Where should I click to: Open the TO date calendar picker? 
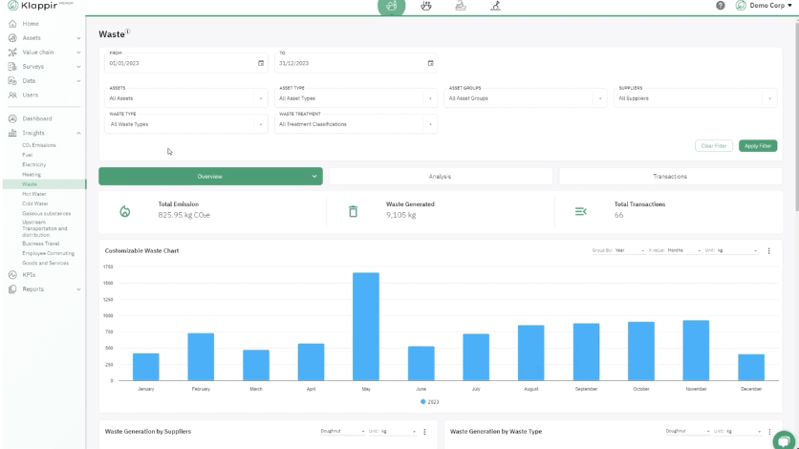[x=431, y=63]
